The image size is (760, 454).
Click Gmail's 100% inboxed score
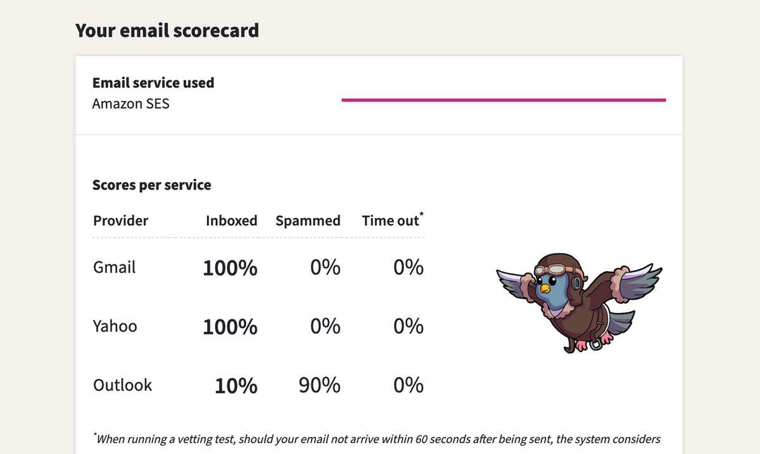(230, 267)
